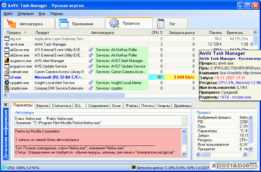Screen dimensions: 261x172
Task: Close the Детальная информация panel
Action: pos(5,105)
